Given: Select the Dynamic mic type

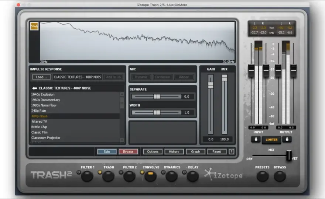Looking at the screenshot, I should (141, 77).
